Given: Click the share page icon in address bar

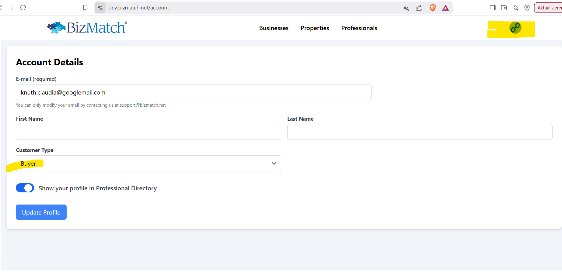Looking at the screenshot, I should coord(419,8).
